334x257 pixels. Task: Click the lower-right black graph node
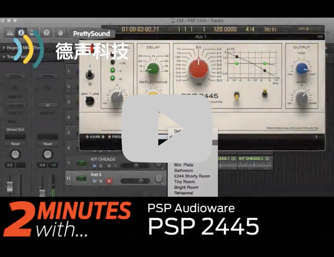coord(265,70)
